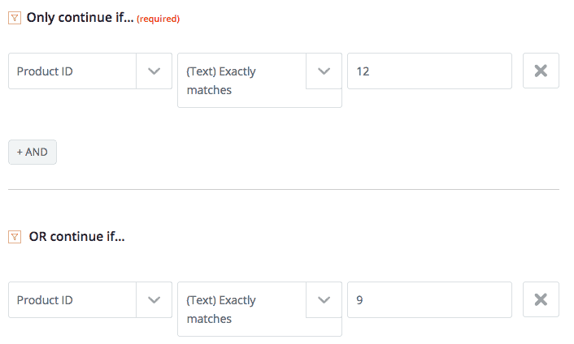Viewport: 574px width, 344px height.
Task: Click the filter icon beside 'OR continue if...'
Action: 14,237
